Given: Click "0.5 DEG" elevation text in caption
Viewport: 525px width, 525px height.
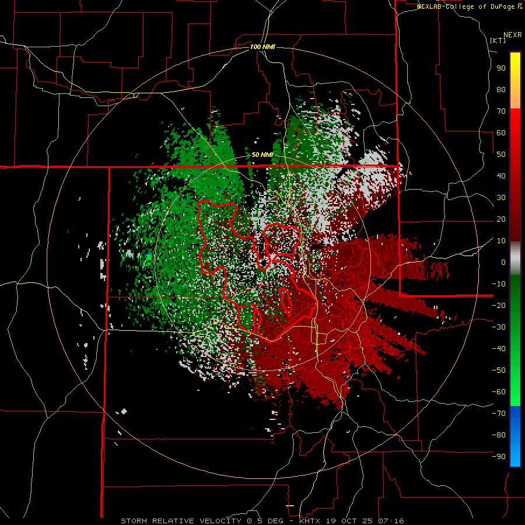Looking at the screenshot, I should coord(265,521).
